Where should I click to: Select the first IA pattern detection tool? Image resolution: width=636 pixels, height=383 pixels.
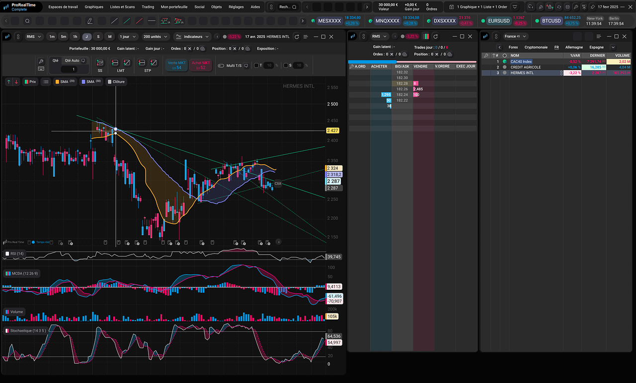(x=165, y=21)
